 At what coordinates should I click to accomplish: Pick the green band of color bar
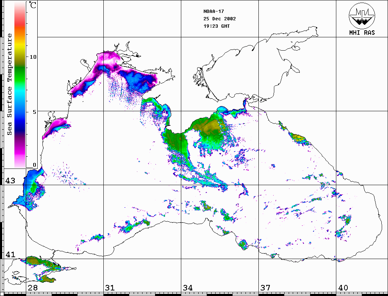20,75
